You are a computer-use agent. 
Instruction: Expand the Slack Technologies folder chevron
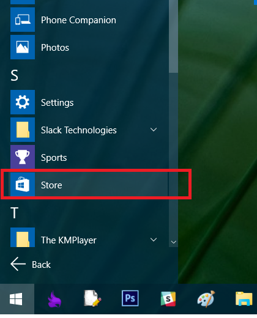click(154, 130)
